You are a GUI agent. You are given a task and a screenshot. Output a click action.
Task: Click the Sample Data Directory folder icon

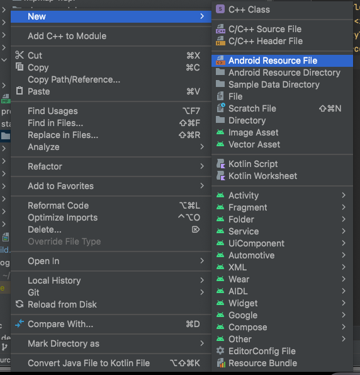click(x=220, y=84)
